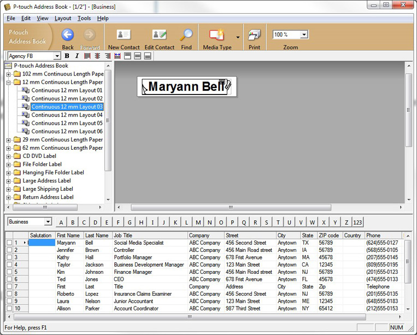This screenshot has height=335, width=417.
Task: Filter contacts by letter M
Action: click(198, 222)
